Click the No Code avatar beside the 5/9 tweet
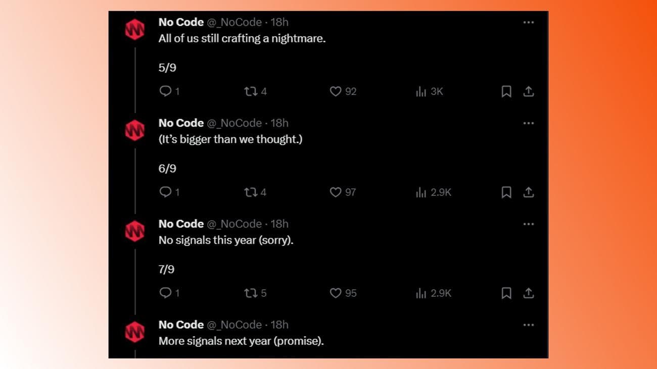Image resolution: width=657 pixels, height=369 pixels. tap(134, 30)
